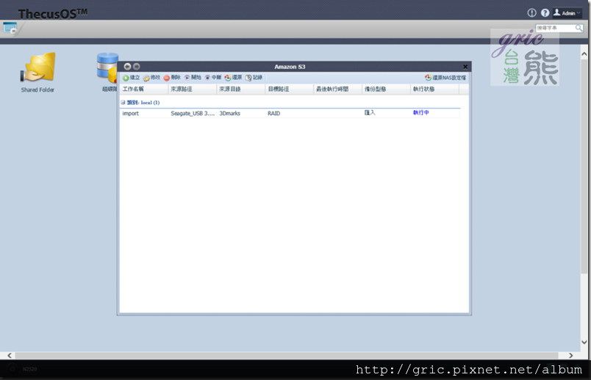Click the 開始 (start) toolbar button
591x380 pixels.
pos(193,78)
